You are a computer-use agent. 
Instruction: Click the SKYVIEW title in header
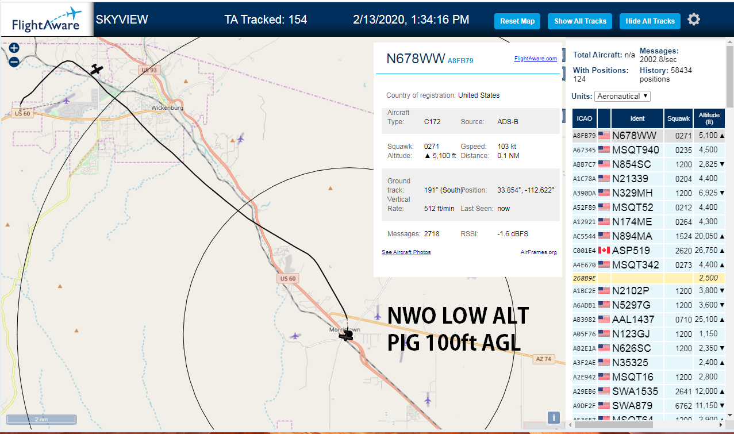pos(122,20)
